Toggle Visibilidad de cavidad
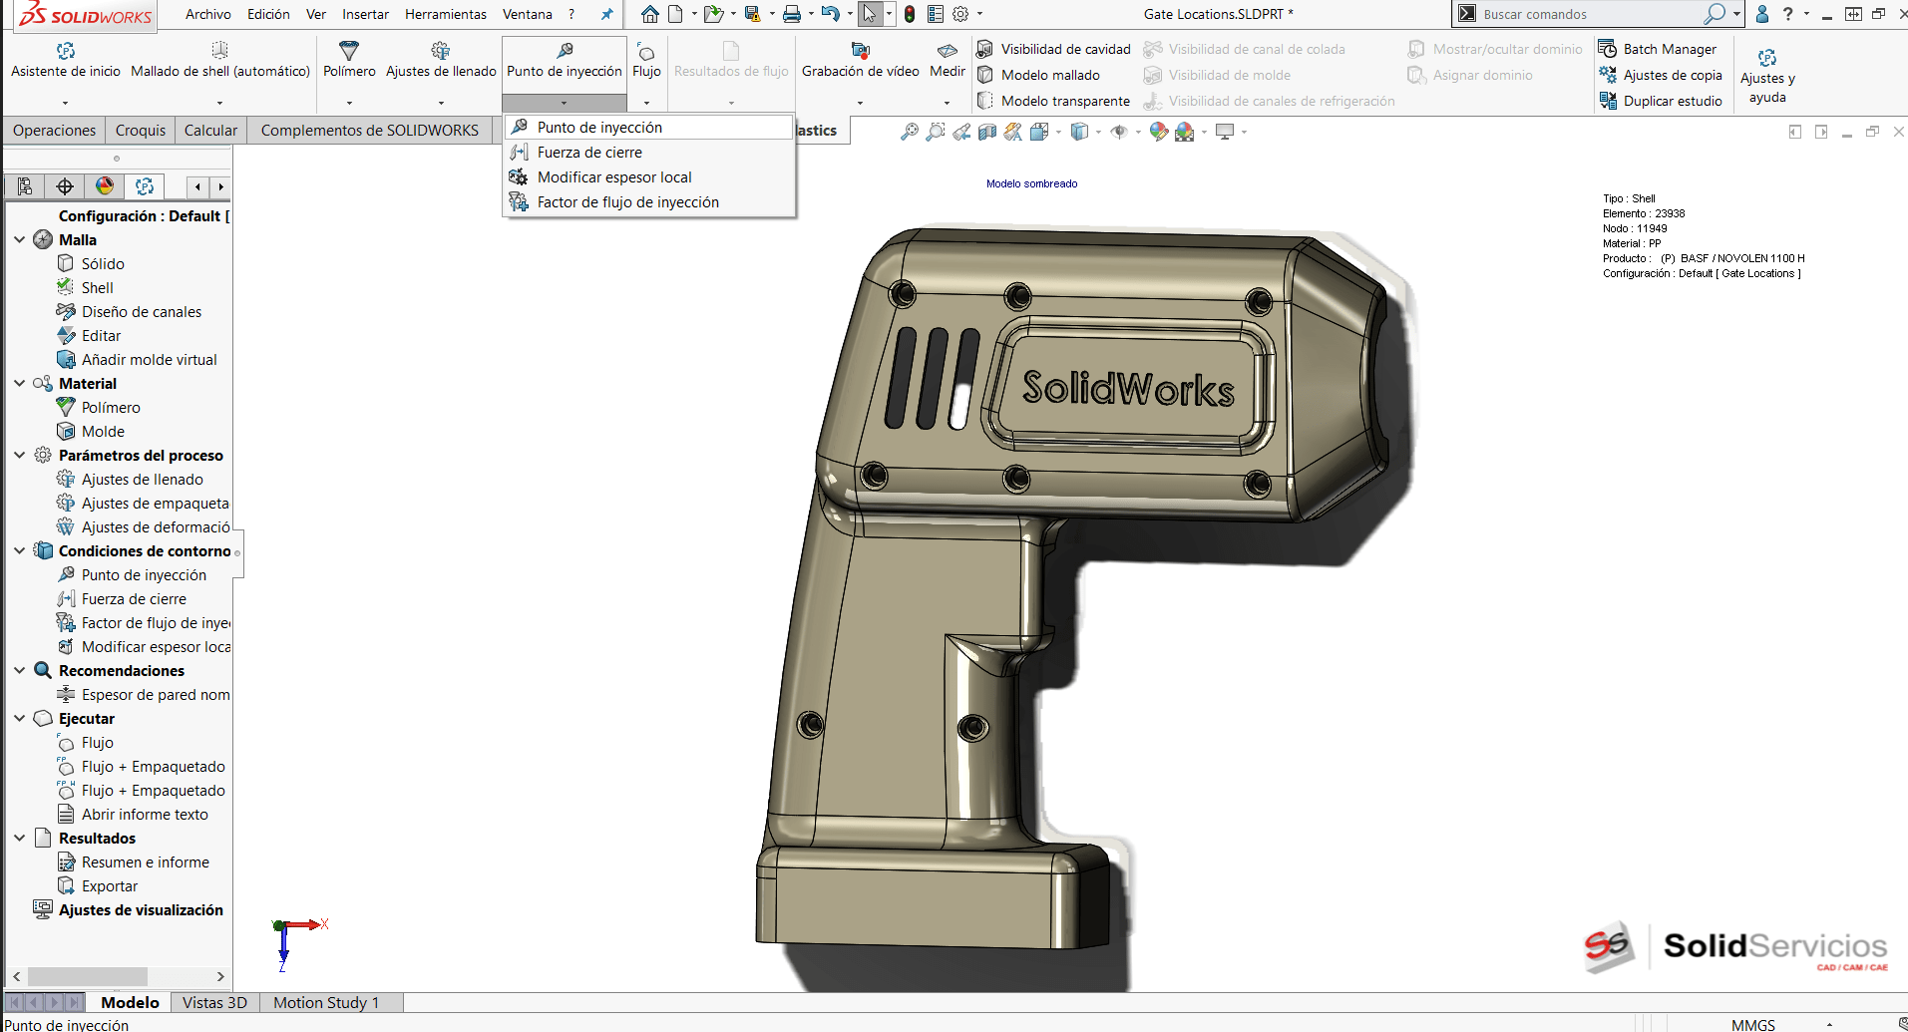The image size is (1908, 1032). (x=1053, y=49)
